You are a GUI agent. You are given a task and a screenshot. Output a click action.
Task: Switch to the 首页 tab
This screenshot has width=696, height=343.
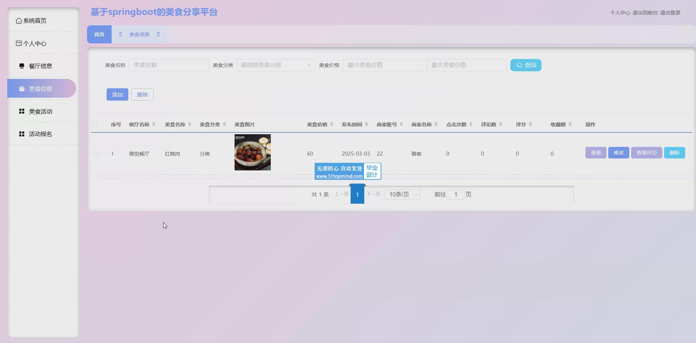click(x=99, y=34)
